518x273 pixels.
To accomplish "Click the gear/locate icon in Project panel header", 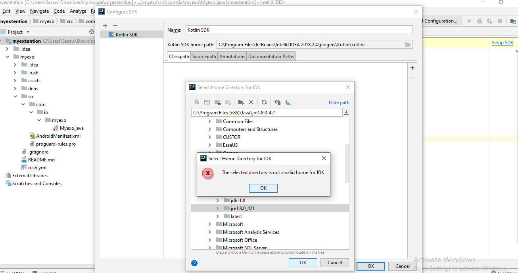I will click(x=92, y=32).
